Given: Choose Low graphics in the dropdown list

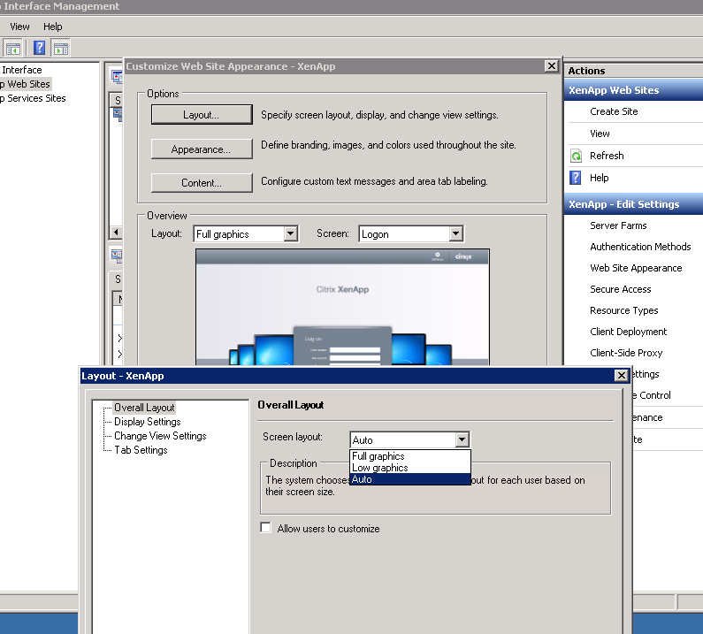Looking at the screenshot, I should (x=409, y=468).
